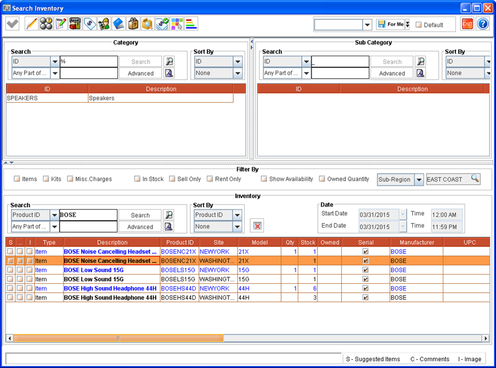The height and width of the screenshot is (368, 496).
Task: Open help with blue question icon
Action: click(x=483, y=24)
